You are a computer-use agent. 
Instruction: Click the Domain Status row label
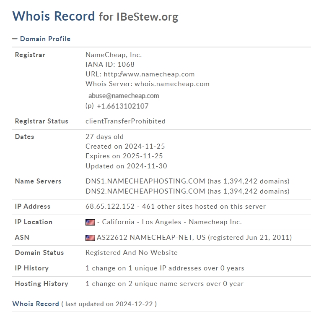[x=39, y=252]
